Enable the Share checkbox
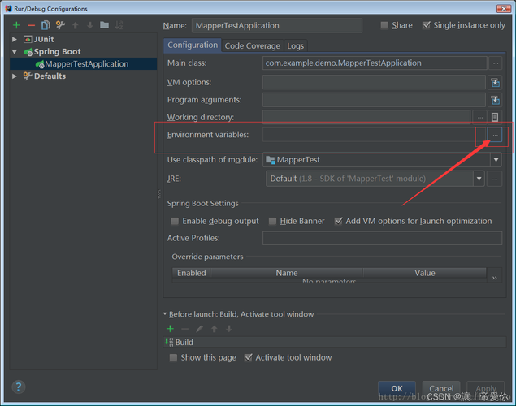Image resolution: width=516 pixels, height=406 pixels. 384,25
